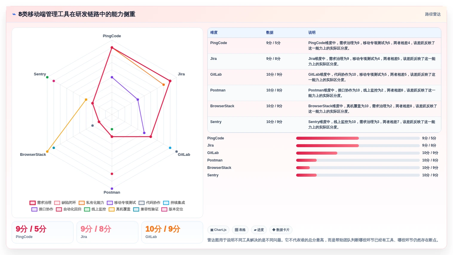Click the Sentry progress bar
Image resolution: width=453 pixels, height=255 pixels.
[x=358, y=175]
